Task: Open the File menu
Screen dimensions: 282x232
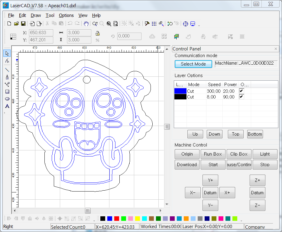Action: [x=11, y=15]
